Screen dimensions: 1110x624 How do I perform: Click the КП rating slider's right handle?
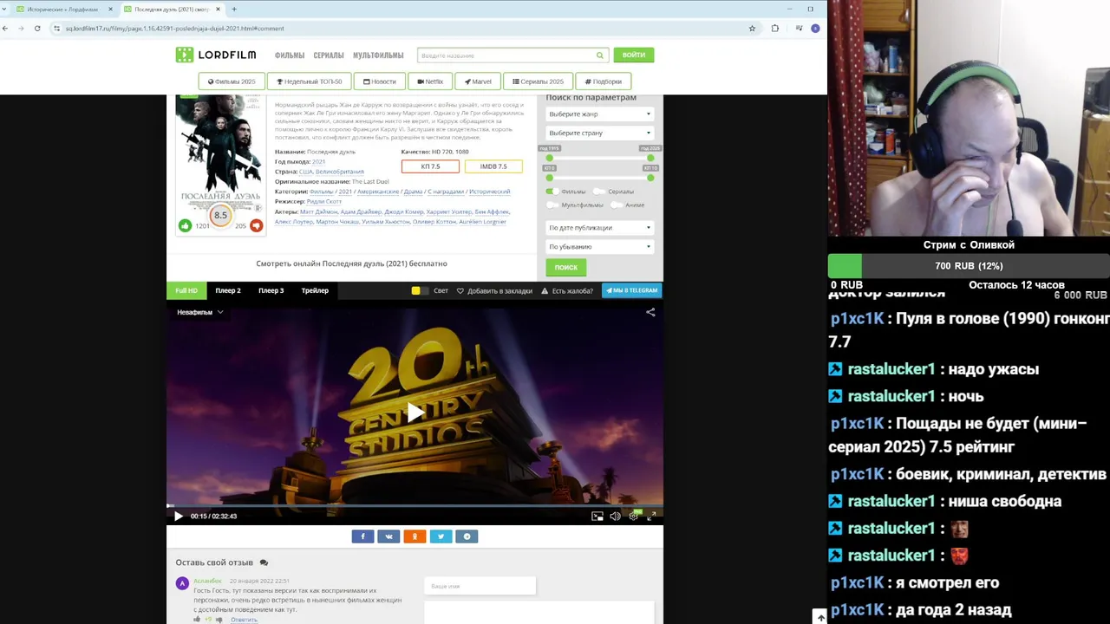coord(650,177)
